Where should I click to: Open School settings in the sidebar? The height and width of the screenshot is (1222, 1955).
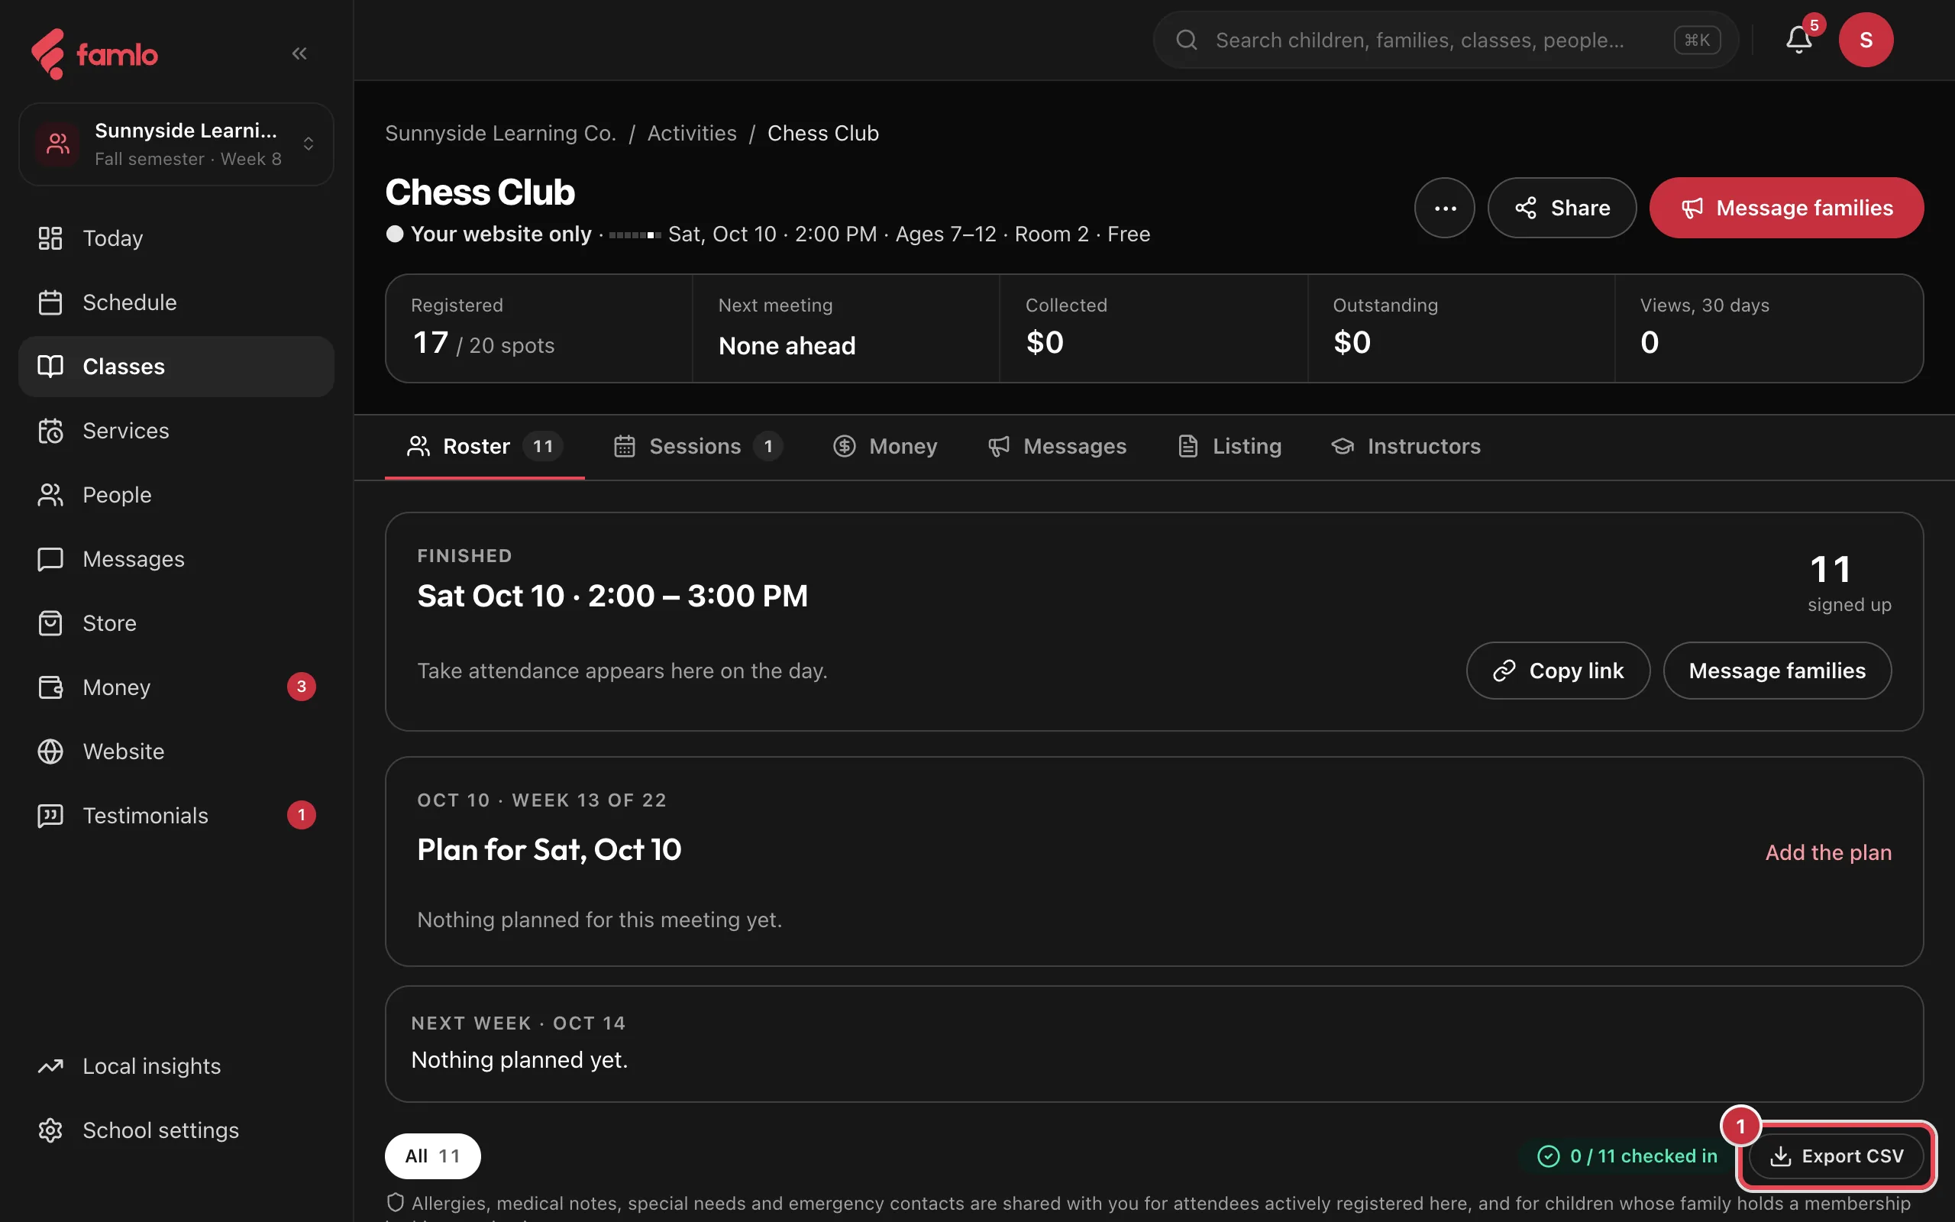pyautogui.click(x=176, y=1130)
